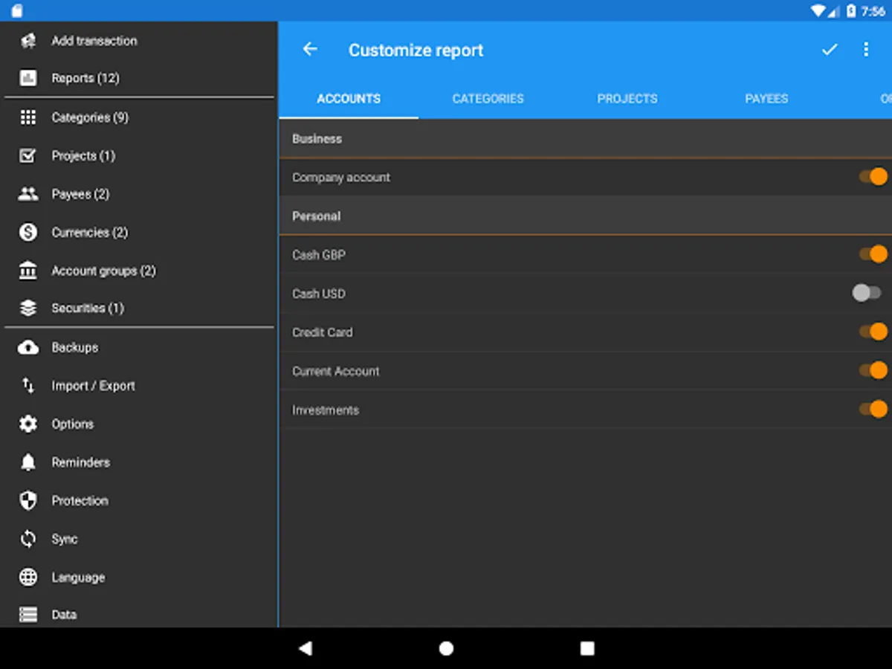Select the Cash USD row label
The width and height of the screenshot is (892, 669).
319,293
